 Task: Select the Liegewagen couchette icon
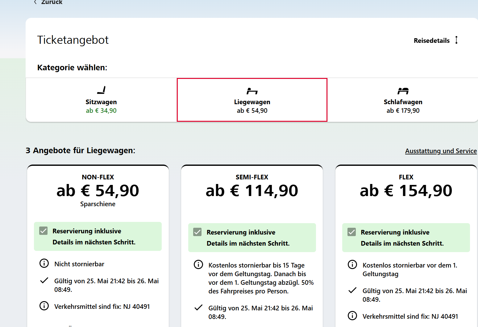[x=252, y=91]
